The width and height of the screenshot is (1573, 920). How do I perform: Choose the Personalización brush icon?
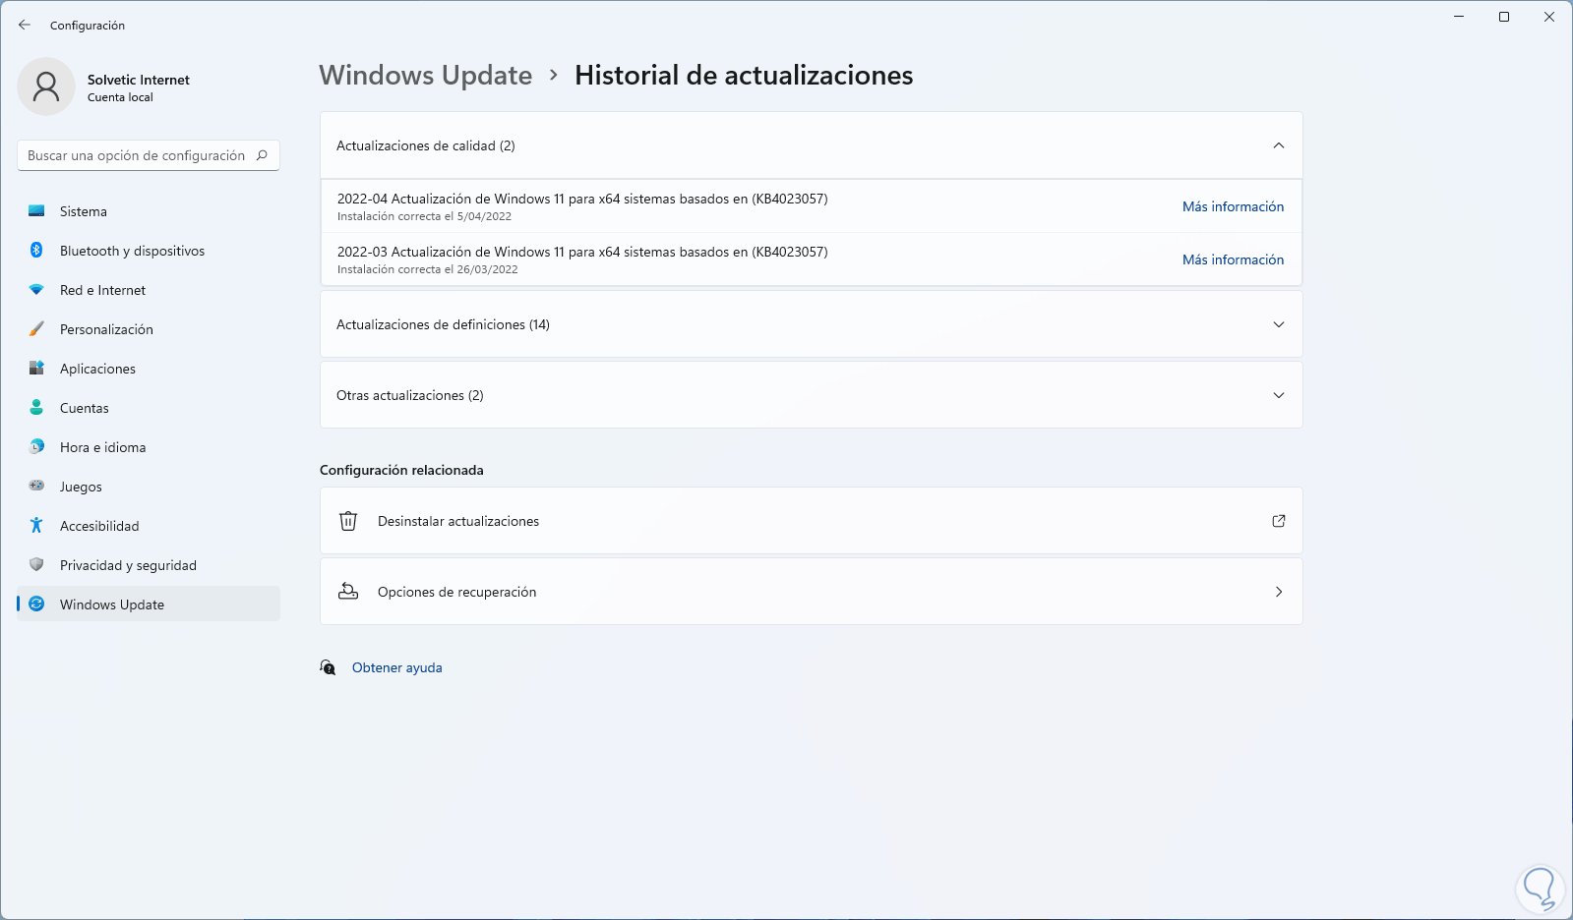(x=36, y=329)
